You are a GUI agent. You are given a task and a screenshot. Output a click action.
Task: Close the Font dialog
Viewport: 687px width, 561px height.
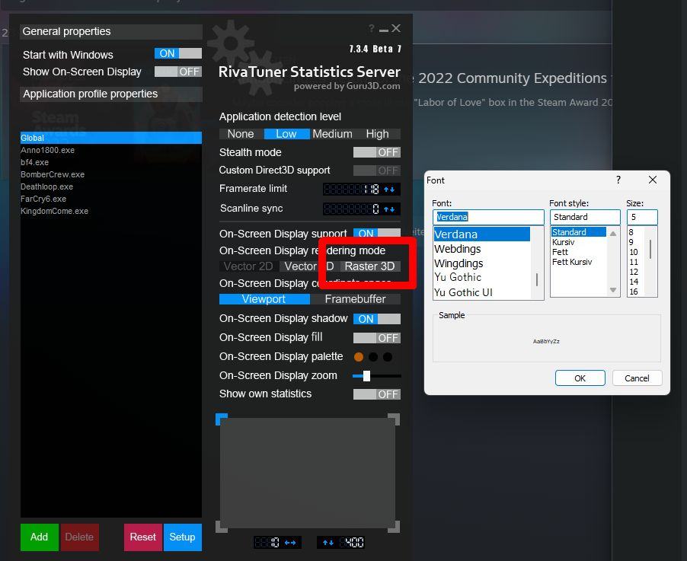[x=653, y=180]
